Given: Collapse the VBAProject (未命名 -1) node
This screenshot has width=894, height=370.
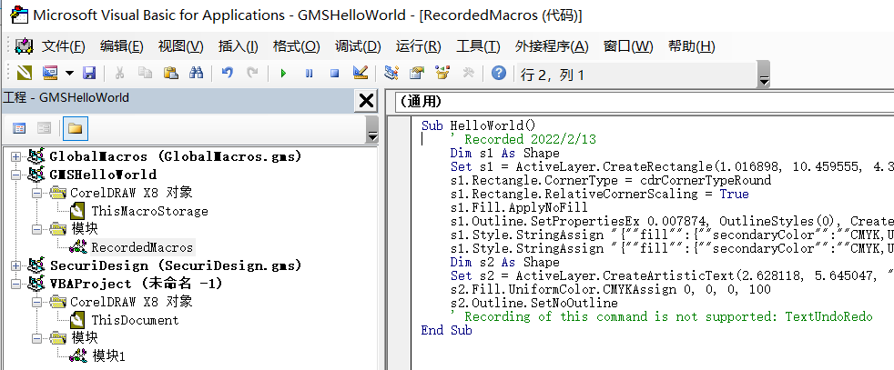Looking at the screenshot, I should point(15,284).
